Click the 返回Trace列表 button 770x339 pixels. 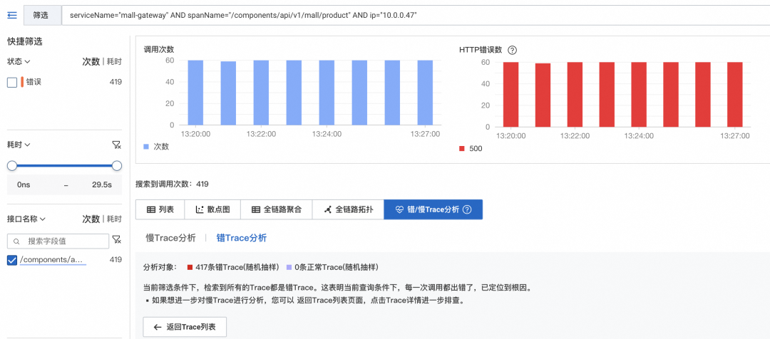(x=185, y=327)
